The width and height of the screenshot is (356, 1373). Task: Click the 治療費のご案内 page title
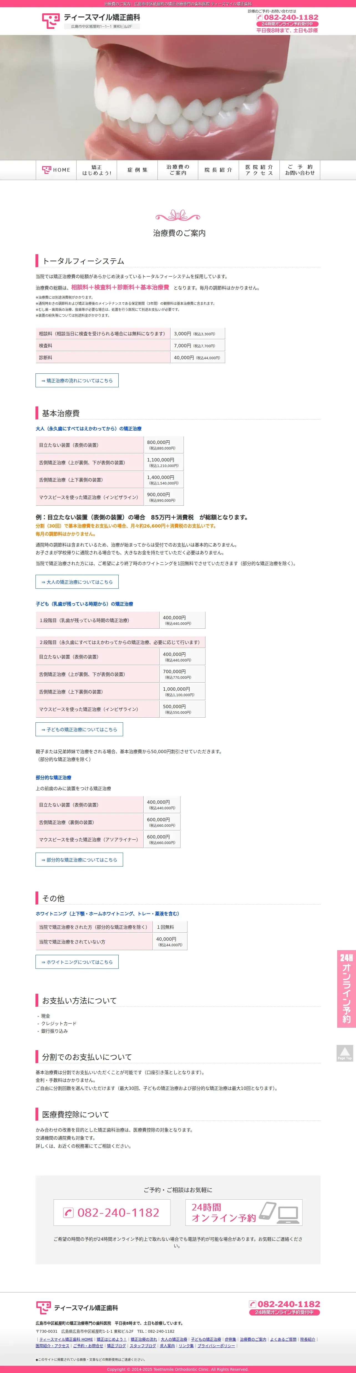[x=179, y=233]
